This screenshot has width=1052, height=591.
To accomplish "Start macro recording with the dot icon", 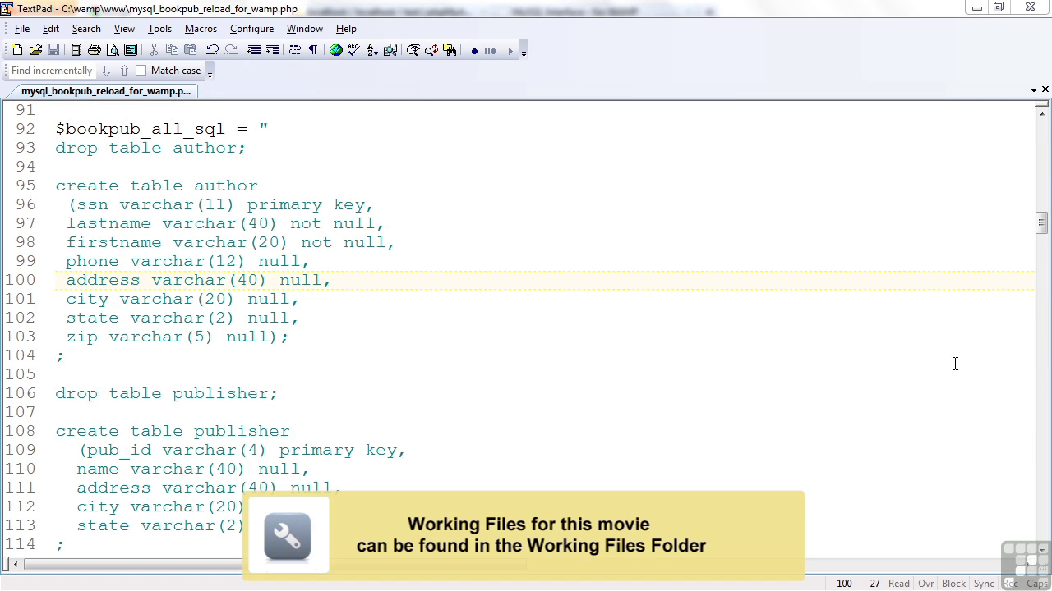I will point(474,51).
